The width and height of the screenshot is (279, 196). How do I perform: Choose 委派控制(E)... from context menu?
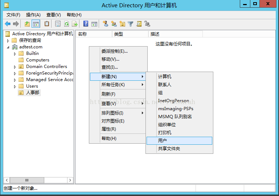(118, 51)
